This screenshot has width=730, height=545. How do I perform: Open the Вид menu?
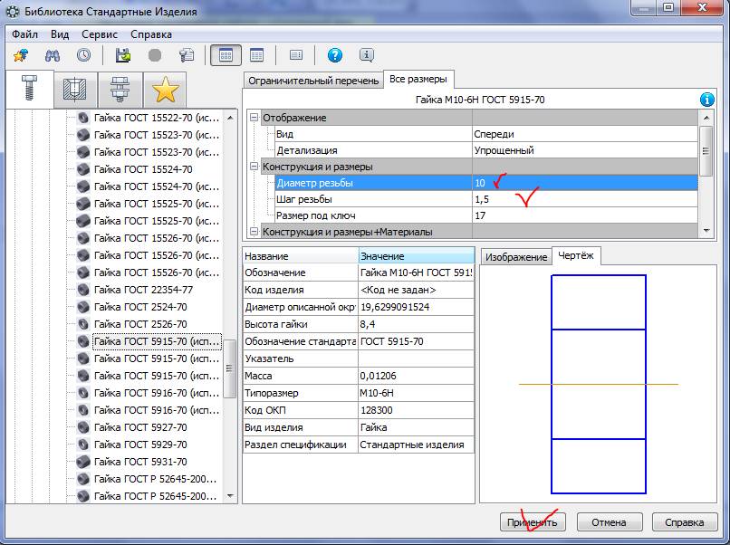pyautogui.click(x=60, y=34)
